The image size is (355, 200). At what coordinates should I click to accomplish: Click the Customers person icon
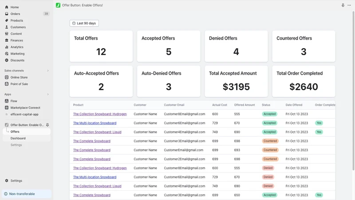(7, 27)
